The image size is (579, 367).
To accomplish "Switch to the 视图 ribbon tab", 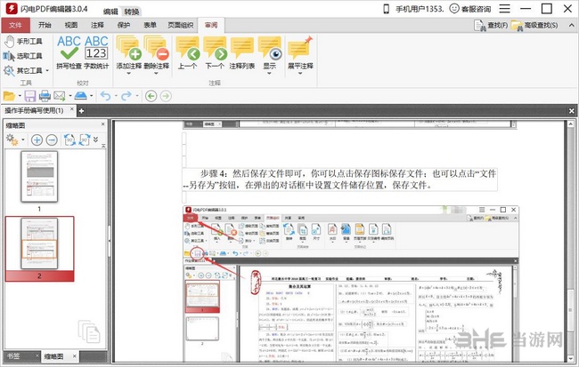I will pyautogui.click(x=71, y=25).
